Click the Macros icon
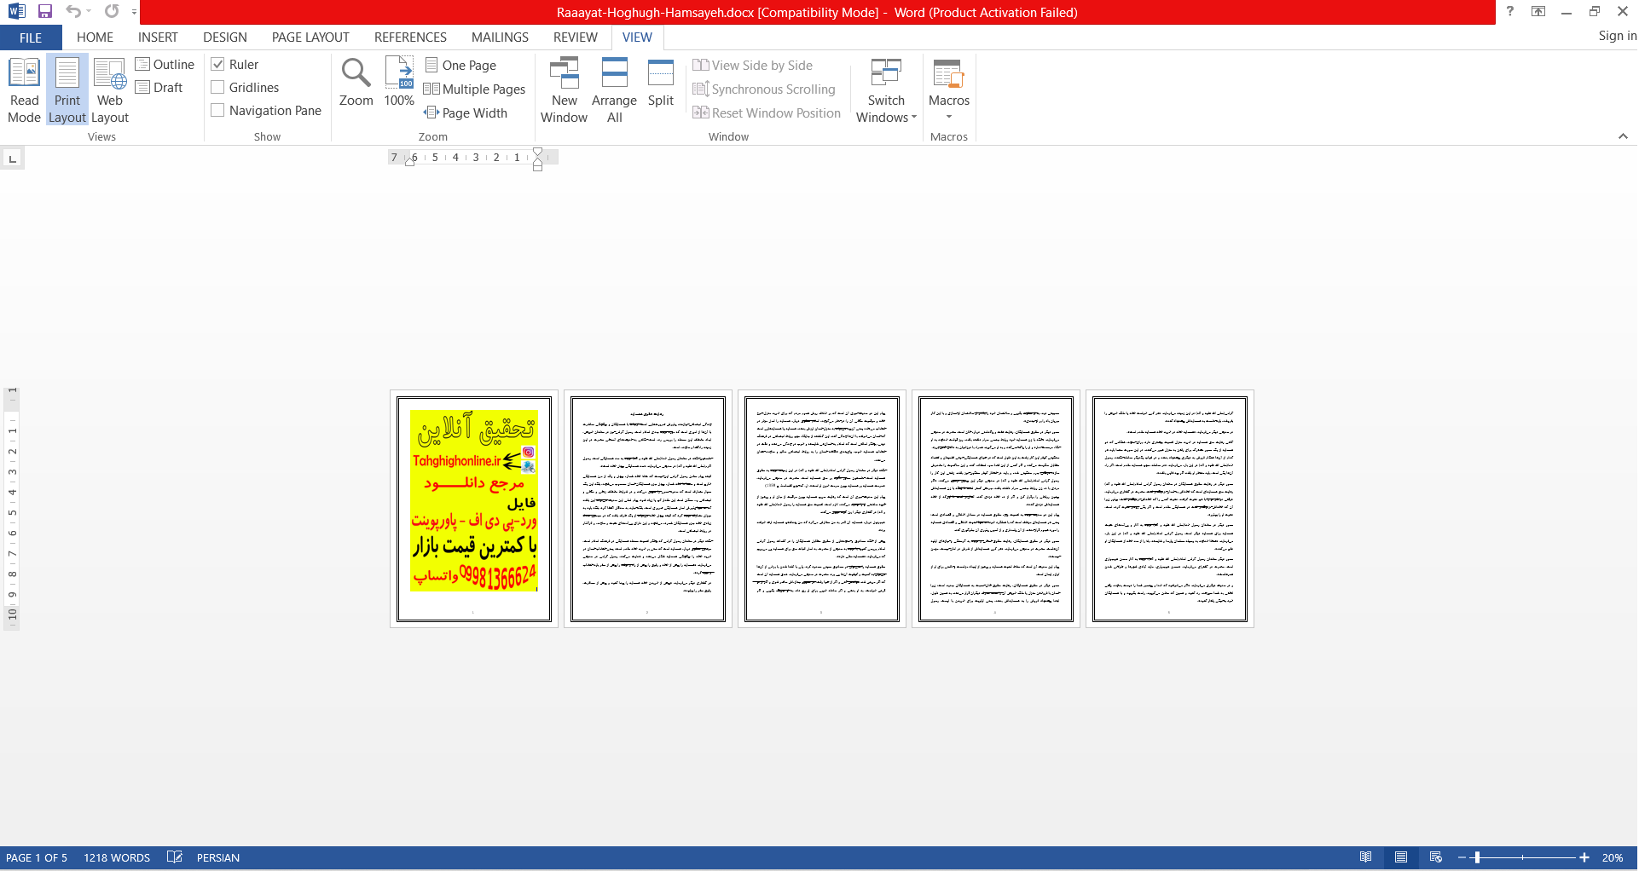This screenshot has height=871, width=1639. (949, 73)
